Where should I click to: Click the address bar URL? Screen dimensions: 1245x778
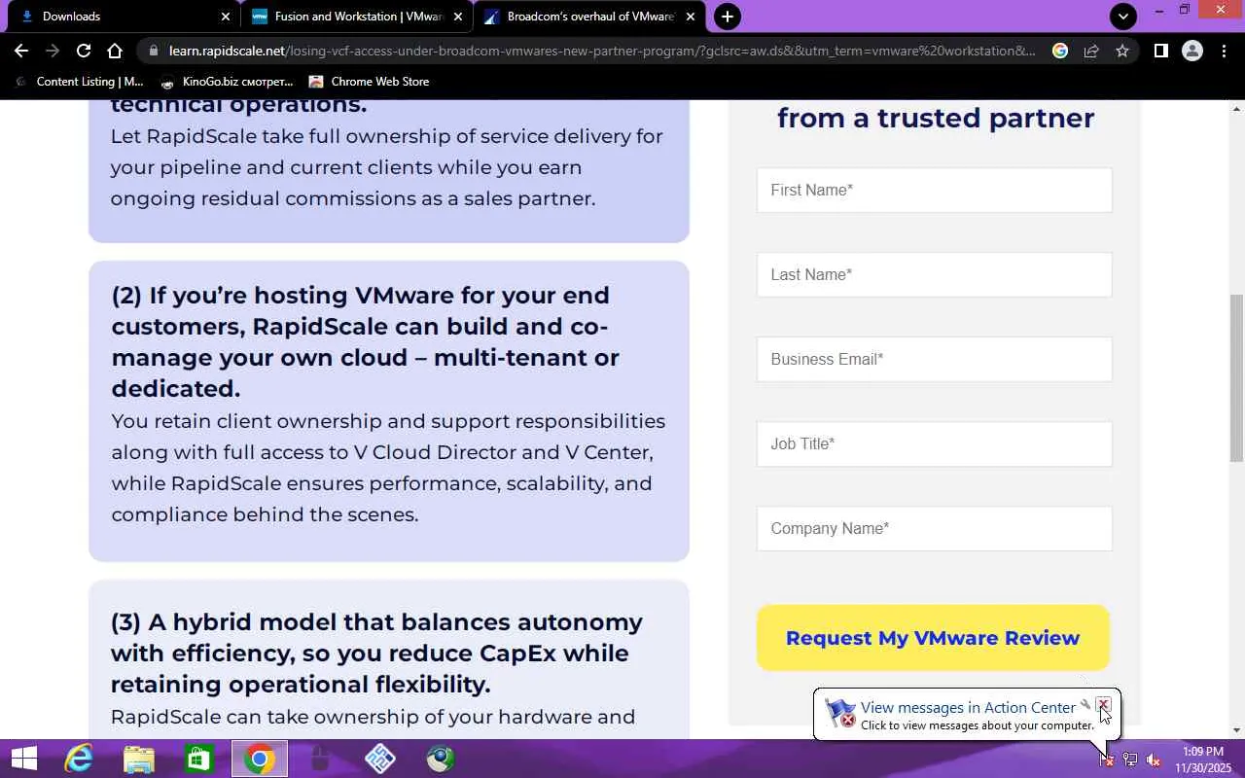click(x=601, y=51)
